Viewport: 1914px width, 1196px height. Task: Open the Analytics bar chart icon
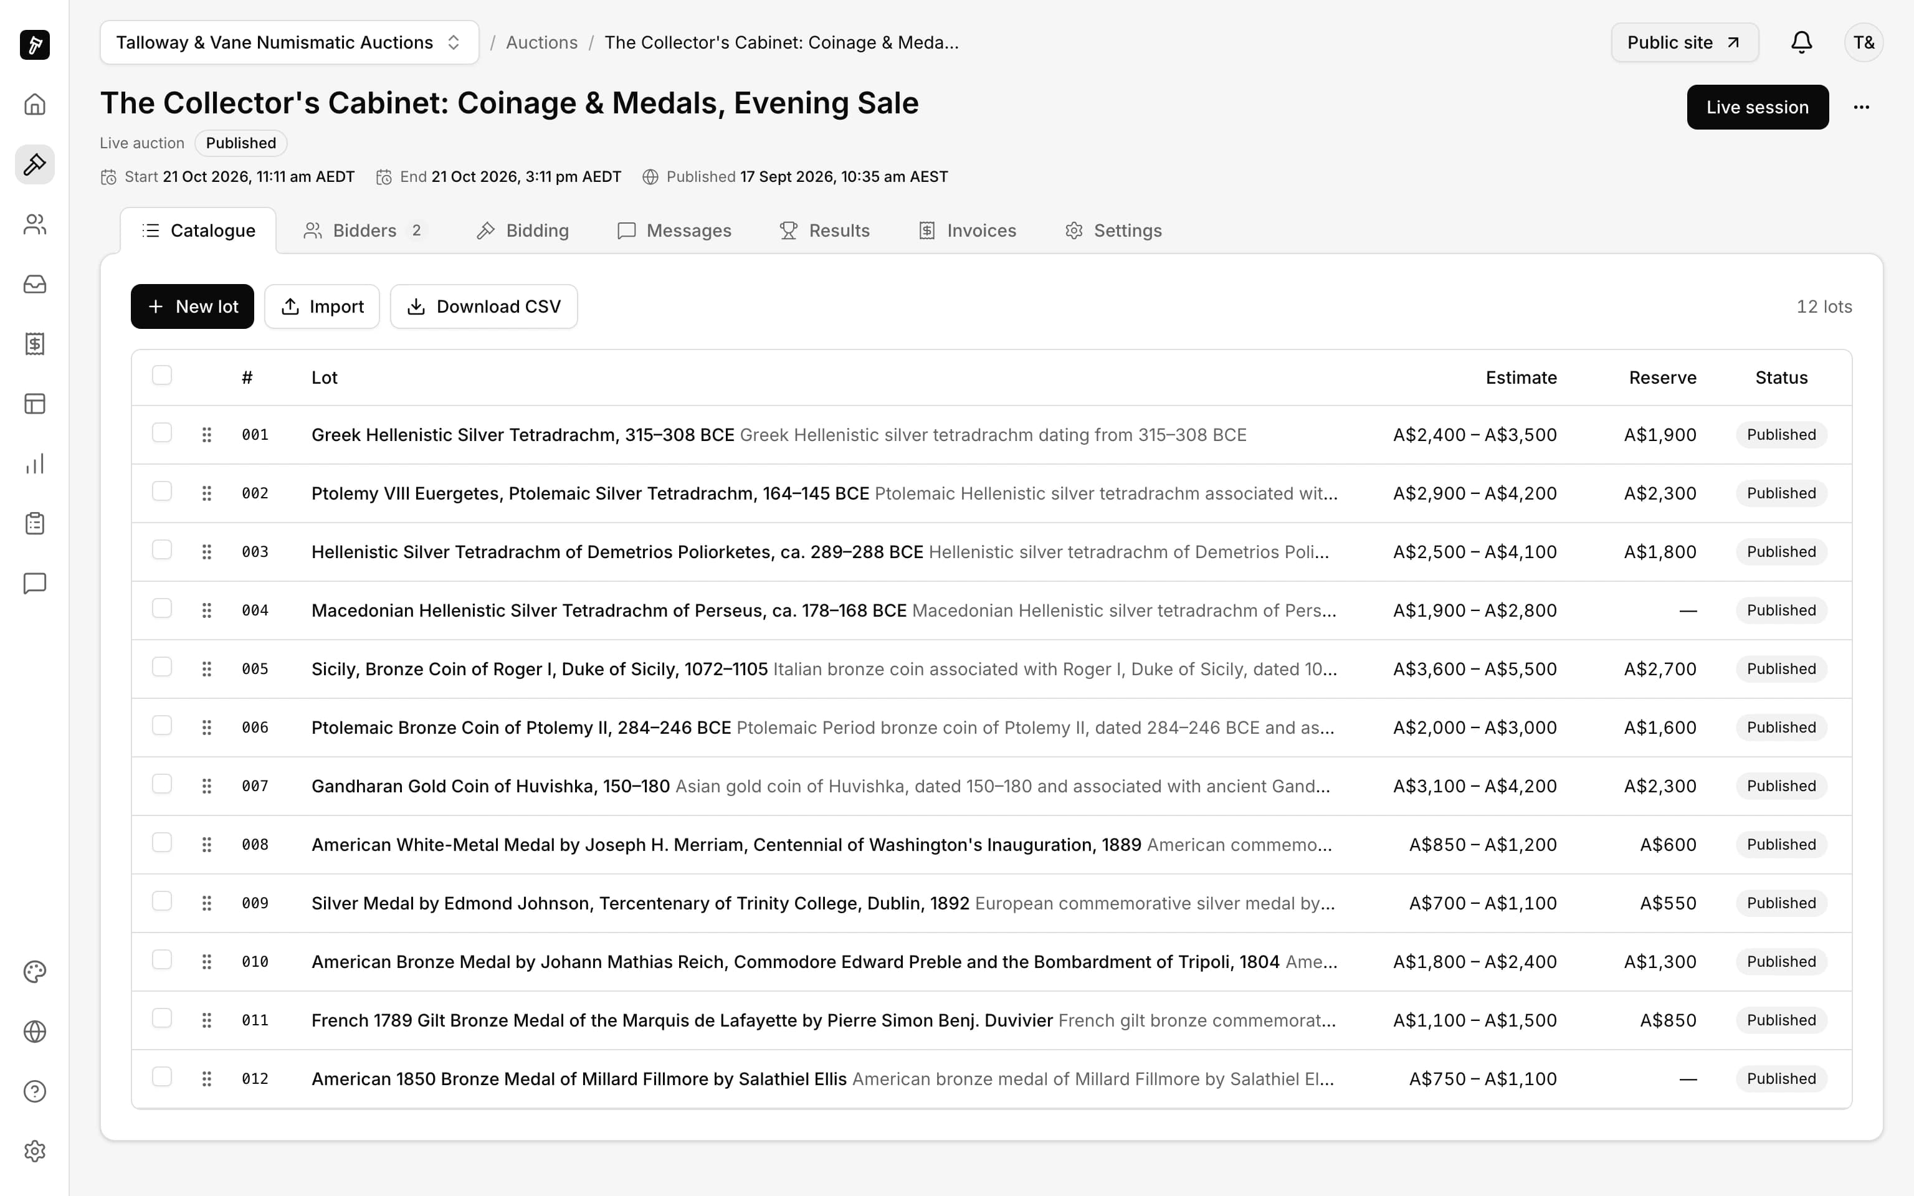tap(35, 463)
